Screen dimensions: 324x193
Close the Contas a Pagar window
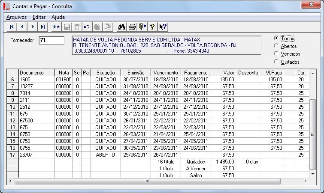tap(311, 4)
